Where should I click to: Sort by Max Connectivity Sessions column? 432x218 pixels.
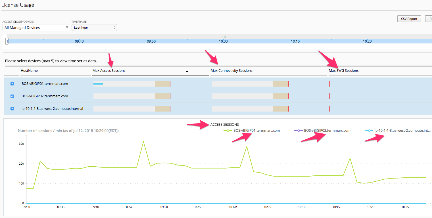(231, 71)
